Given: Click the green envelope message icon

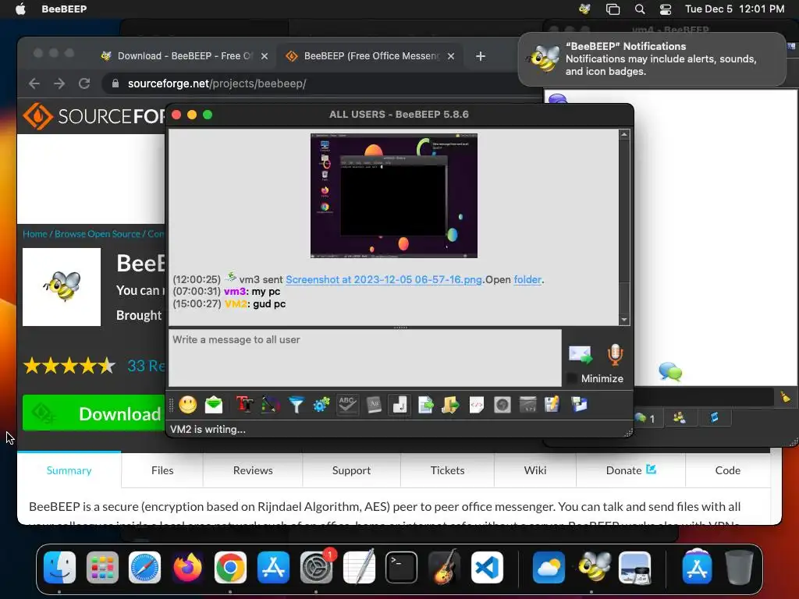Looking at the screenshot, I should point(214,405).
